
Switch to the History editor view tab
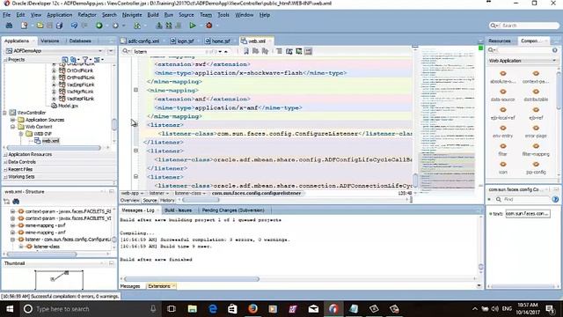[x=167, y=200]
